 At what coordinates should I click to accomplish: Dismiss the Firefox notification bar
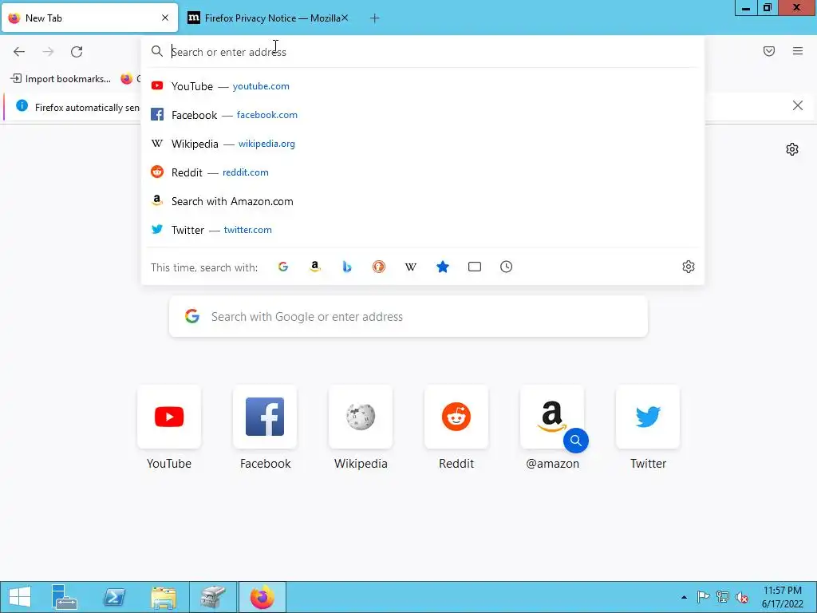click(798, 106)
